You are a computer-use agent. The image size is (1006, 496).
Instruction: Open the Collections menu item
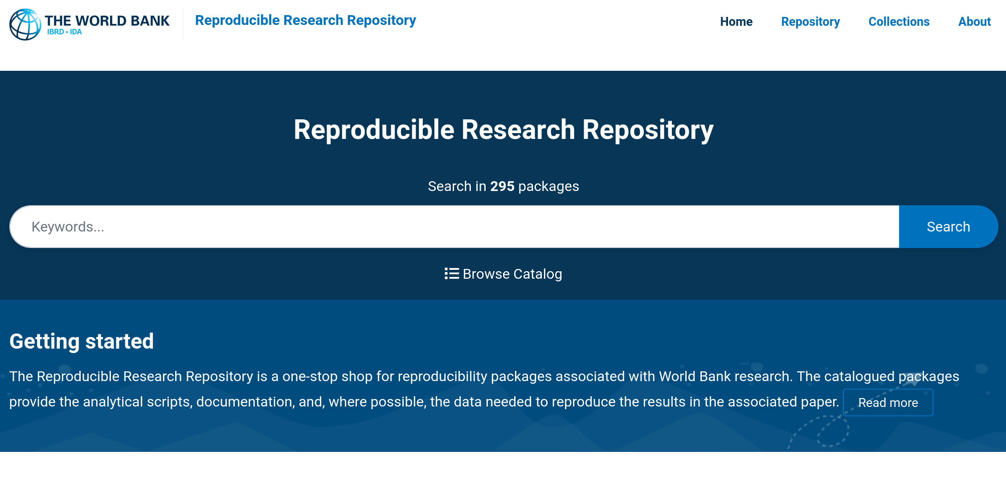point(899,21)
